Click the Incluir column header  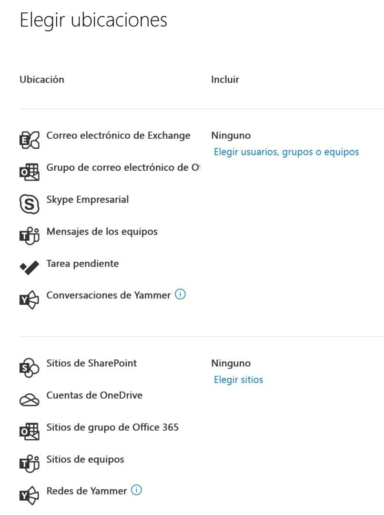point(224,79)
